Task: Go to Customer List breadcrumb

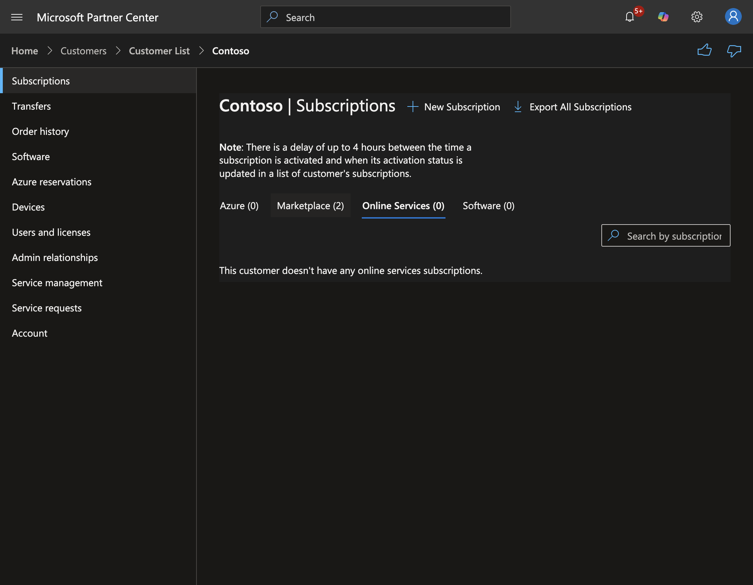Action: click(159, 51)
